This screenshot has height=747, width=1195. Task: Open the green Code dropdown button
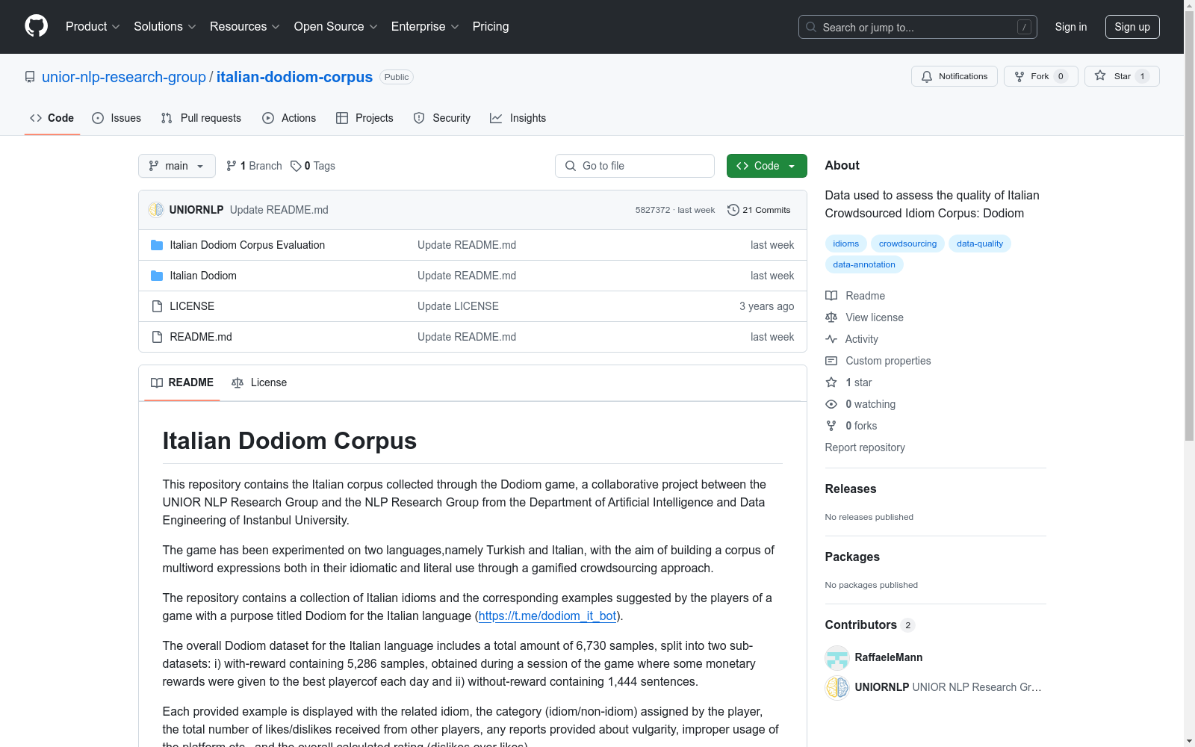click(x=766, y=166)
